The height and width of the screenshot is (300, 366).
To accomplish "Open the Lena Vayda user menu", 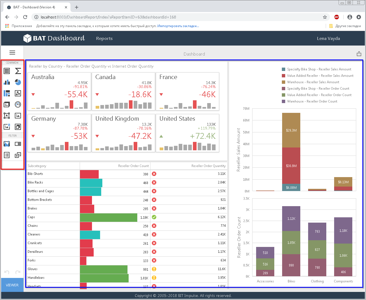I will coord(328,39).
